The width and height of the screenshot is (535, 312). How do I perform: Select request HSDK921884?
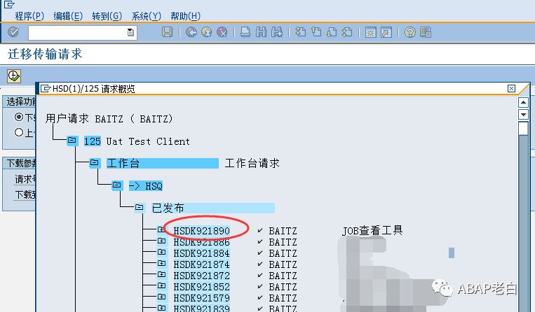[x=202, y=253]
